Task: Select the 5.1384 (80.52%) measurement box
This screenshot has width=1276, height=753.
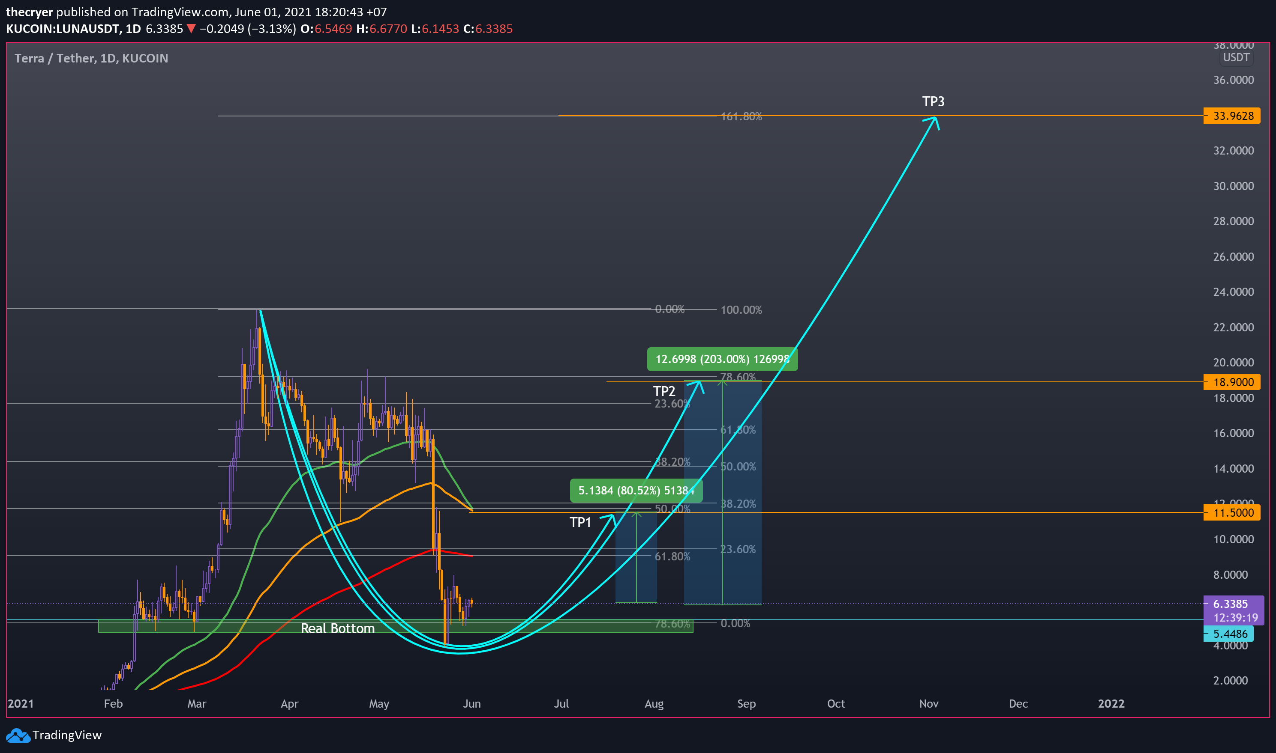Action: pyautogui.click(x=636, y=491)
